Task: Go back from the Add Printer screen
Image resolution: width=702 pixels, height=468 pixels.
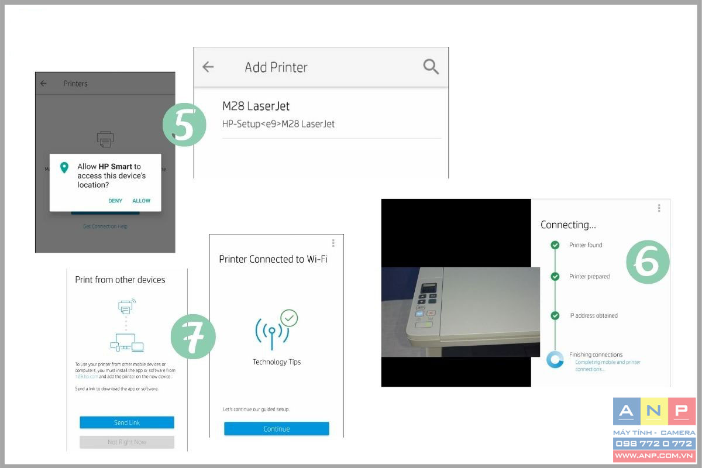Action: [x=208, y=67]
